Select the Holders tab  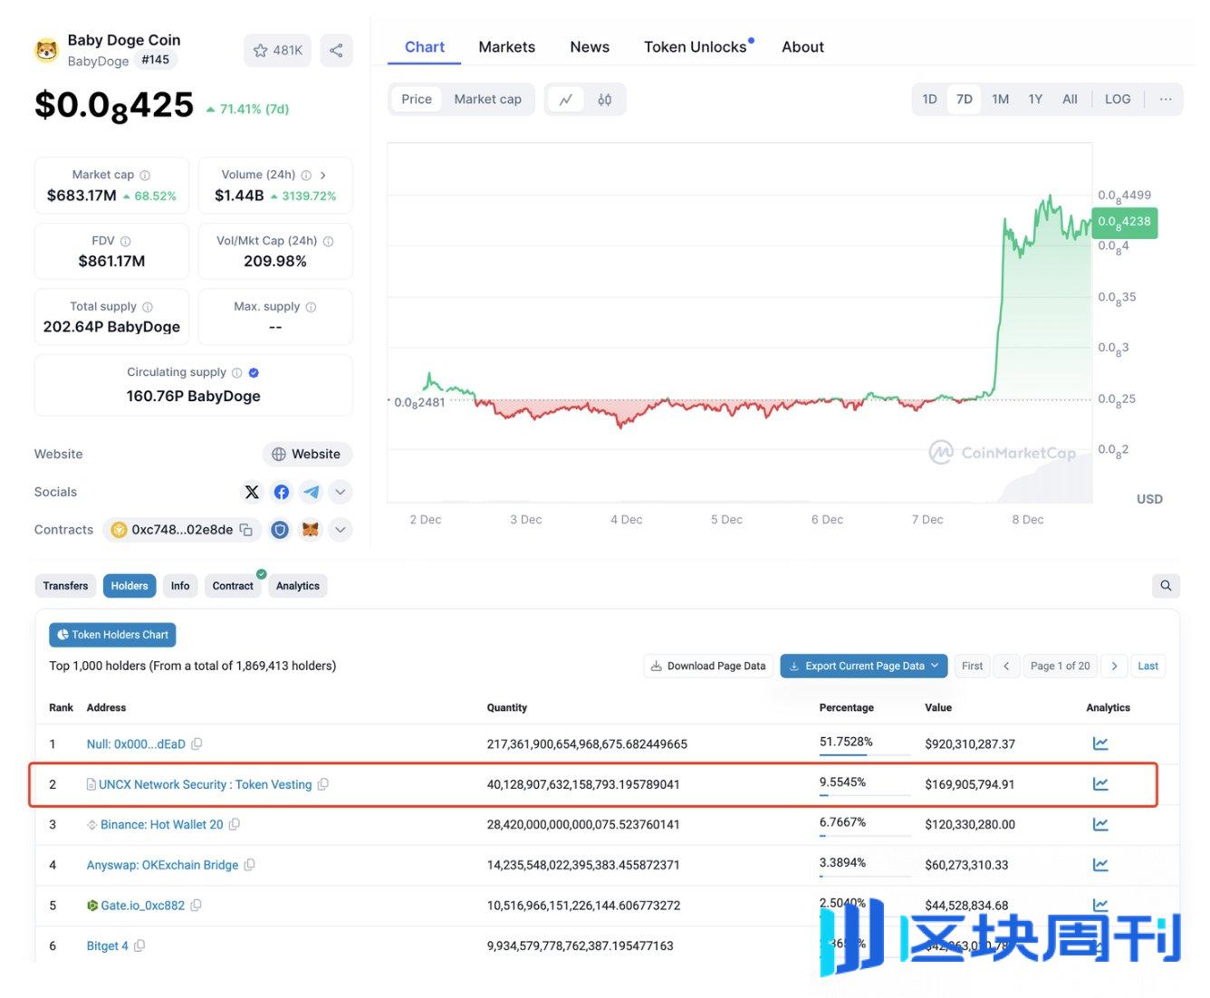[130, 586]
